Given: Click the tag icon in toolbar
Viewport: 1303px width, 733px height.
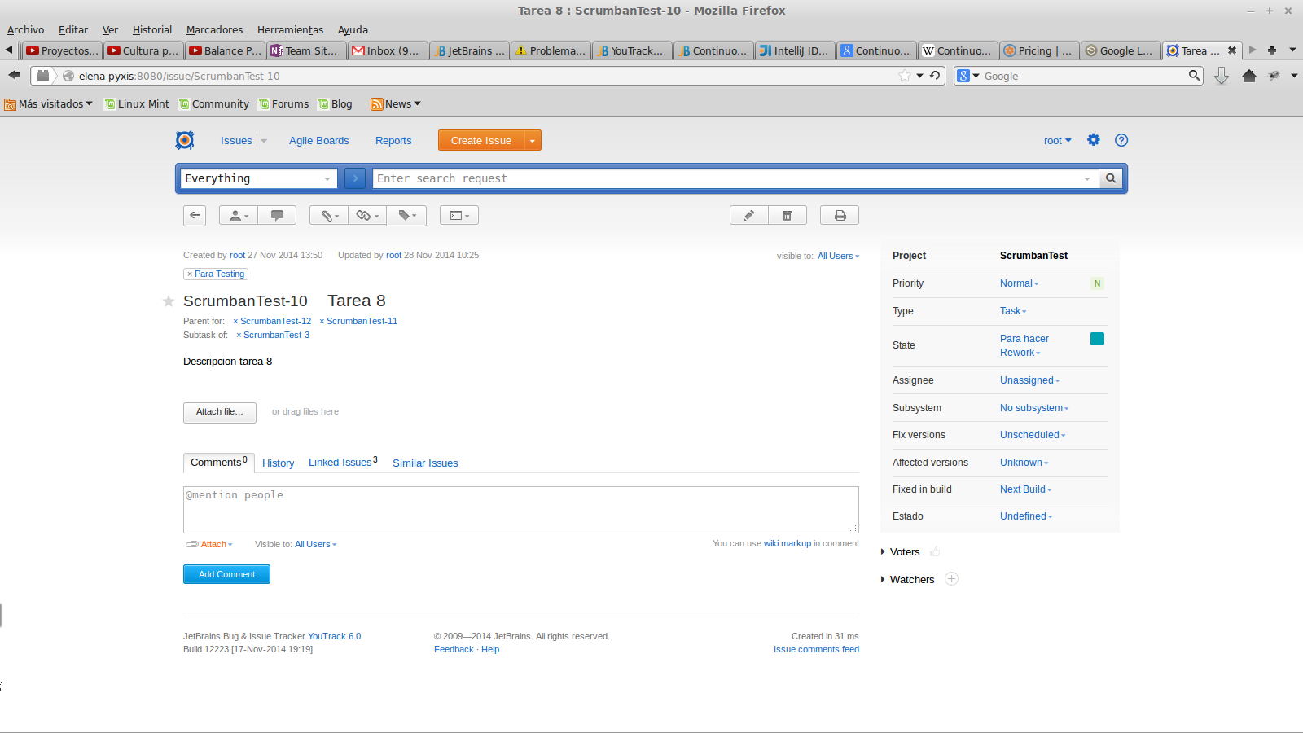Looking at the screenshot, I should click(407, 215).
